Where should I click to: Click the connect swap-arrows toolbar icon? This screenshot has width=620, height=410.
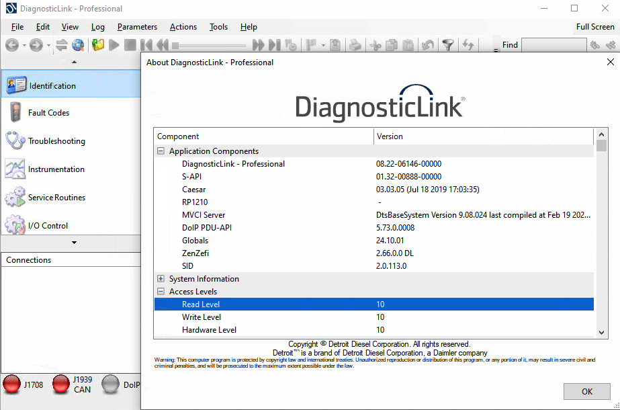[x=61, y=45]
